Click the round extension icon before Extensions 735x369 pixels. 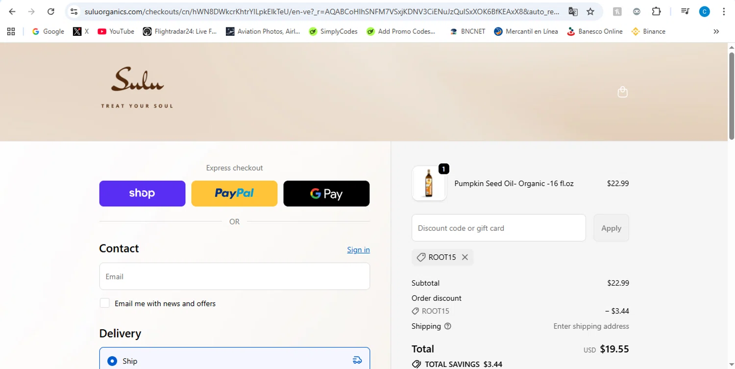click(637, 11)
